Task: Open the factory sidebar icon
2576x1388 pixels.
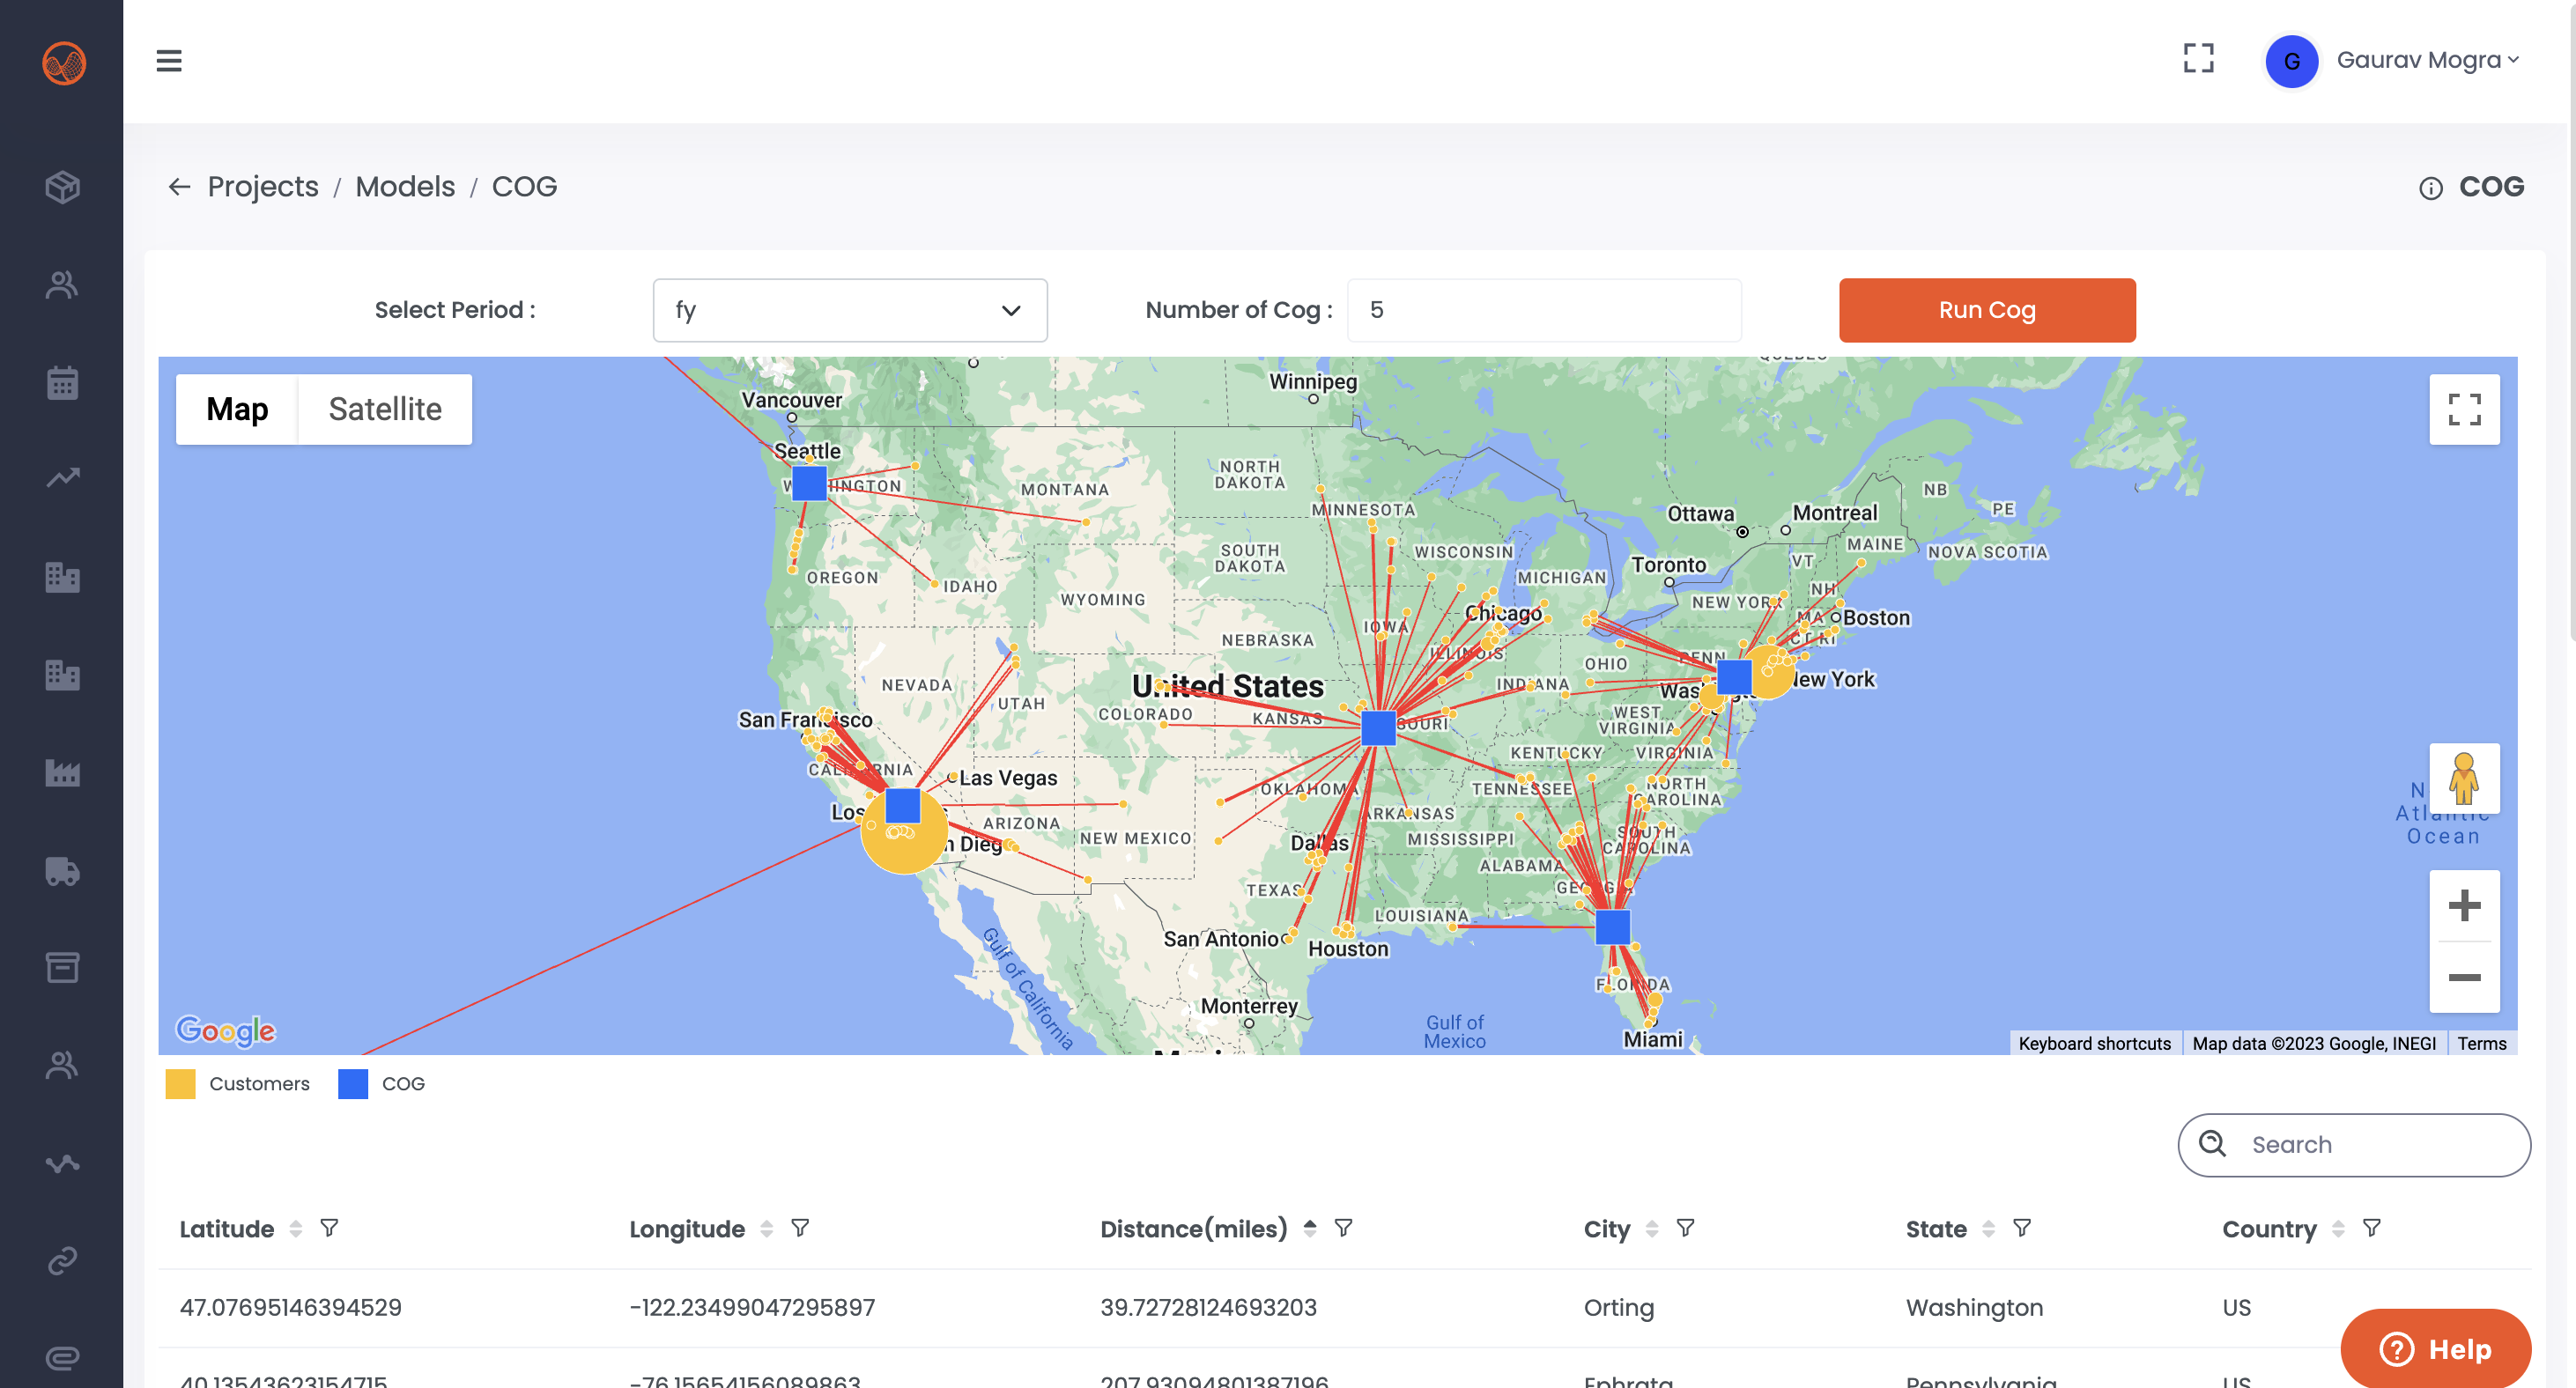Action: pos(62,773)
